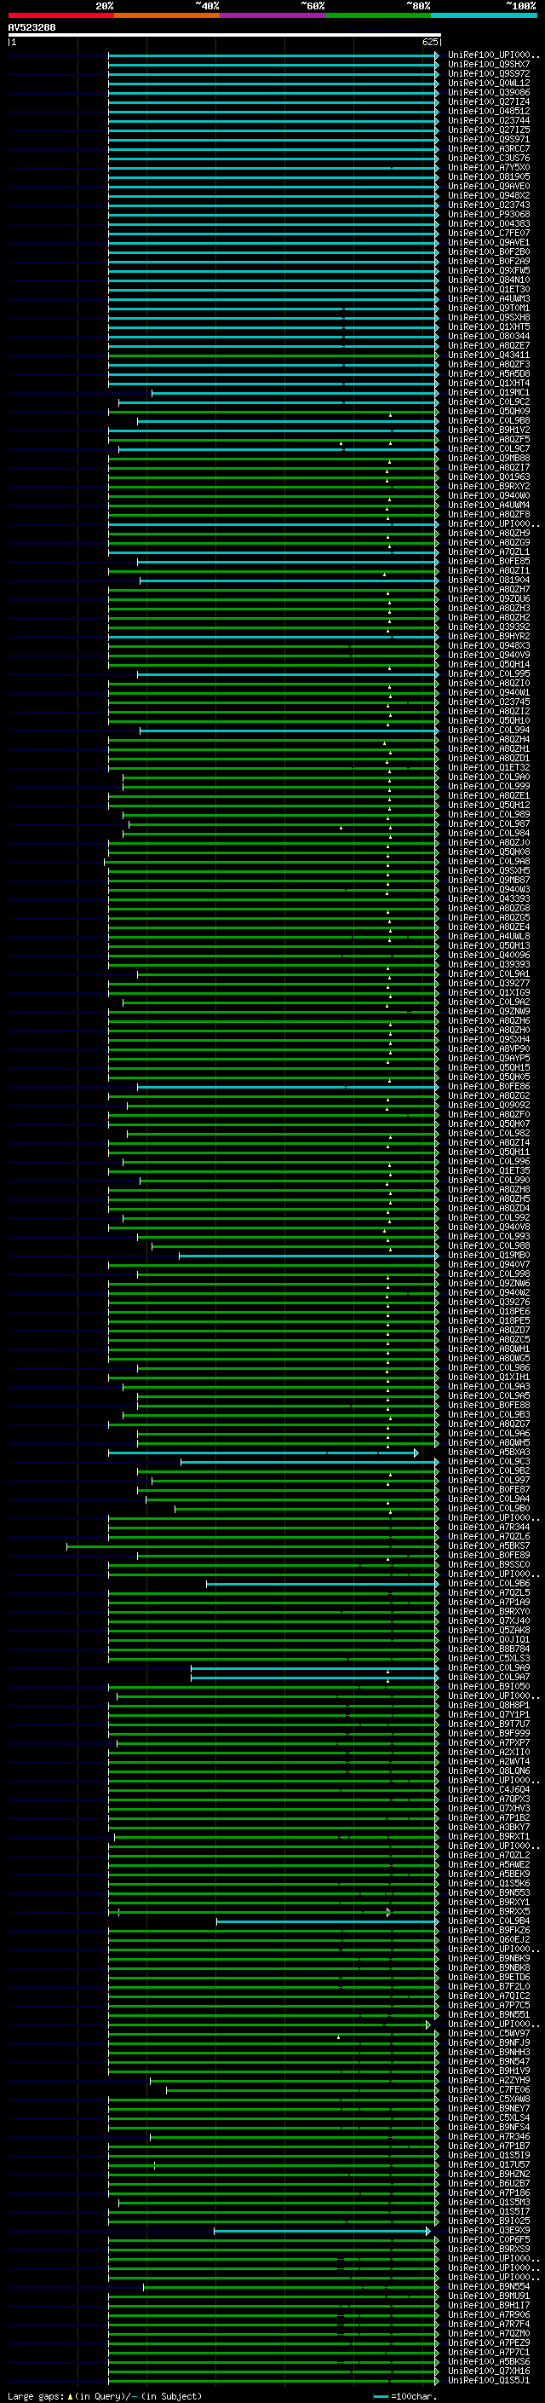Click the alignment bar for UniRef100_Q19MC1

coord(295,393)
